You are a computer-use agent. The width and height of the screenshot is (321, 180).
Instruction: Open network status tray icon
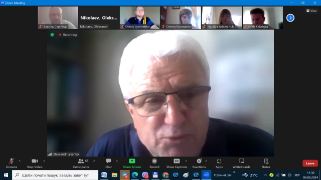pos(277,175)
